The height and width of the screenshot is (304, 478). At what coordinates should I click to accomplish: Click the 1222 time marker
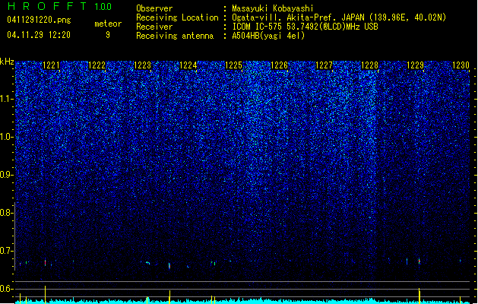[97, 65]
